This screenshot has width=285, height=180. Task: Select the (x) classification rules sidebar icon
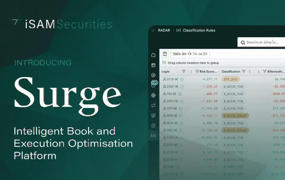[x=153, y=135]
